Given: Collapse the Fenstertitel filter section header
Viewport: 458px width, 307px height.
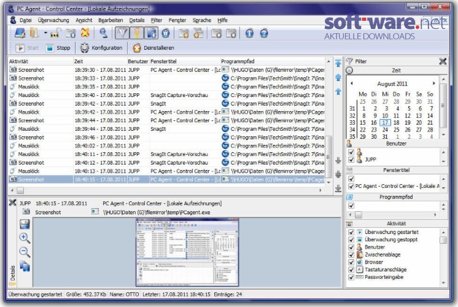Looking at the screenshot, I should pyautogui.click(x=397, y=170).
